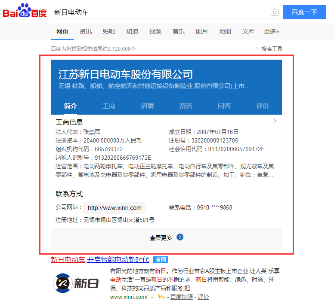334x307 pixels.
Task: Open the 图片 tab
Action: (x=202, y=31)
